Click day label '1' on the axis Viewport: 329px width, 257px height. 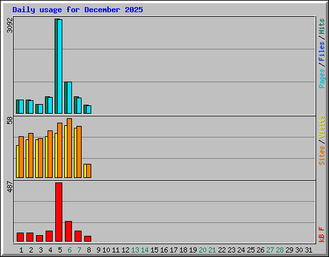[x=21, y=250]
